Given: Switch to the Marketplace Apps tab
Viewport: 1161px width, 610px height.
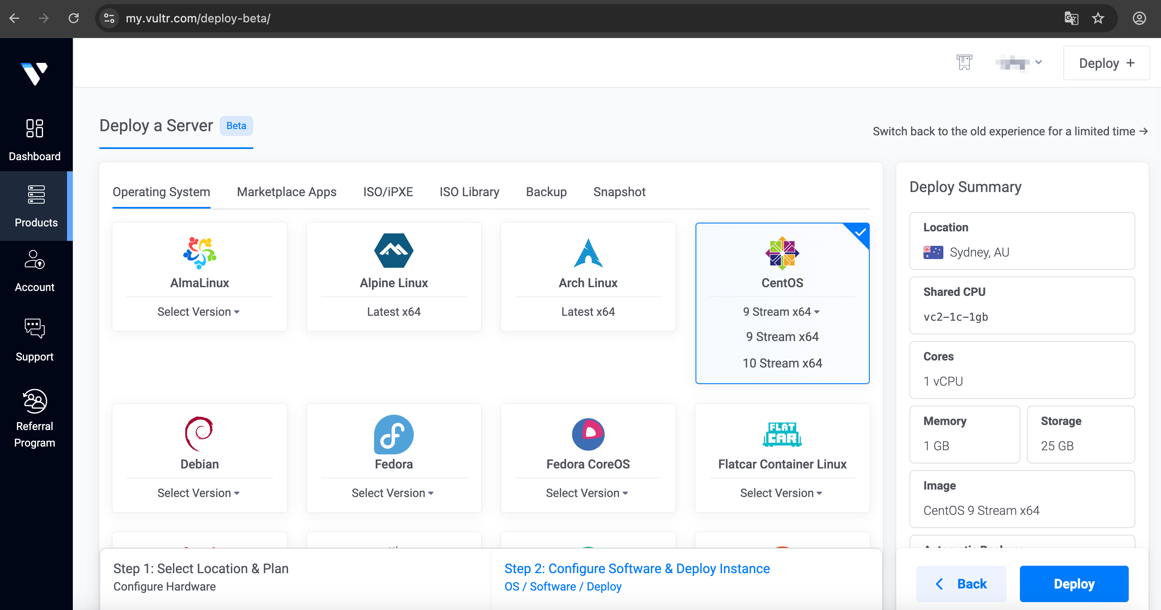Looking at the screenshot, I should point(287,192).
